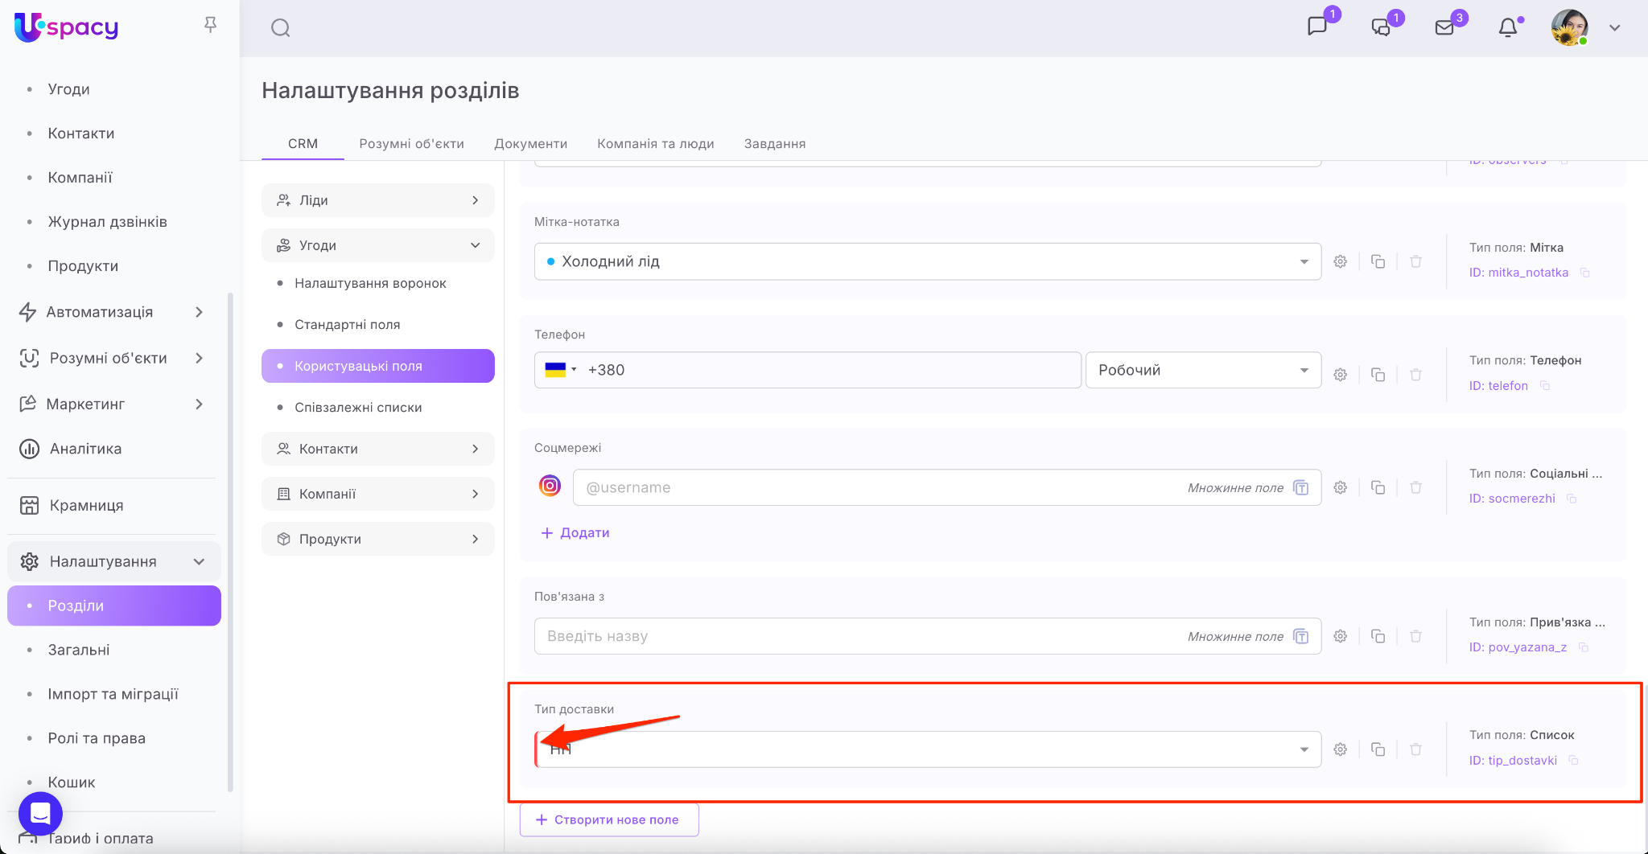Click the Створити нове поле button

tap(608, 820)
